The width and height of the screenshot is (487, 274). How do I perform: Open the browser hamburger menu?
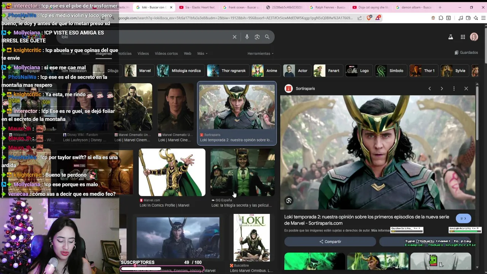point(483,18)
